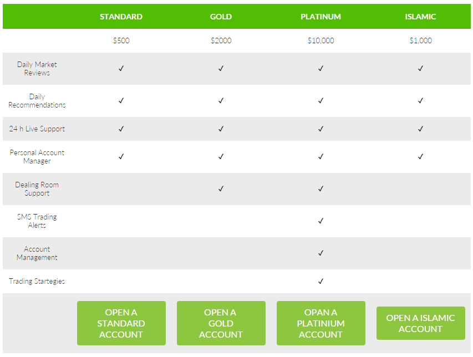Click the Gold column Daily Recommendations checkmark
473x357 pixels.
coord(221,100)
